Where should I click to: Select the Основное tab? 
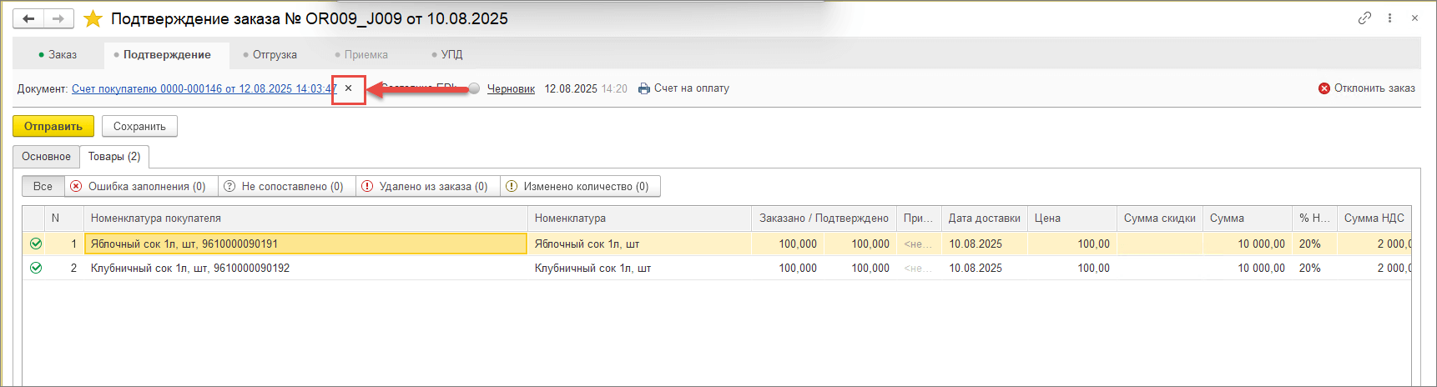click(46, 157)
